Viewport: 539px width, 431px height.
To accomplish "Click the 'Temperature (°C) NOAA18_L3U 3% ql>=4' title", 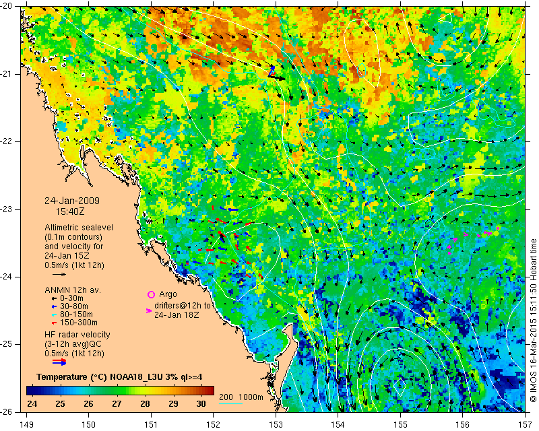I will pos(119,377).
